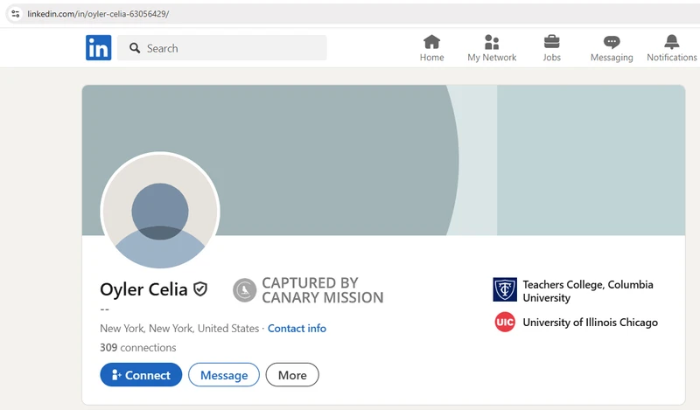700x410 pixels.
Task: Click the site info icon in address bar
Action: [x=16, y=14]
